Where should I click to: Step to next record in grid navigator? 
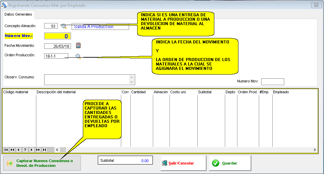click(x=31, y=150)
